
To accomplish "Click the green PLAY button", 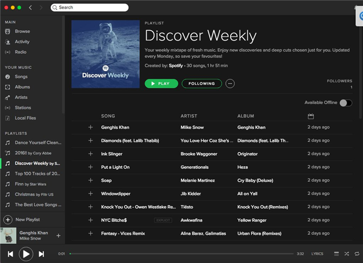I will pyautogui.click(x=161, y=83).
